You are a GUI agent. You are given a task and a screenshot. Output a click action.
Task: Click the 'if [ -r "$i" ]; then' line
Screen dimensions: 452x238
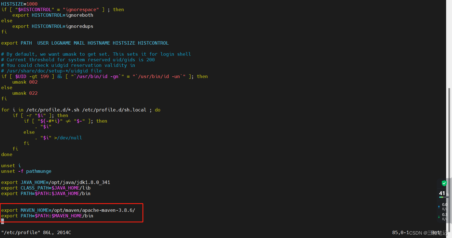pyautogui.click(x=40, y=115)
